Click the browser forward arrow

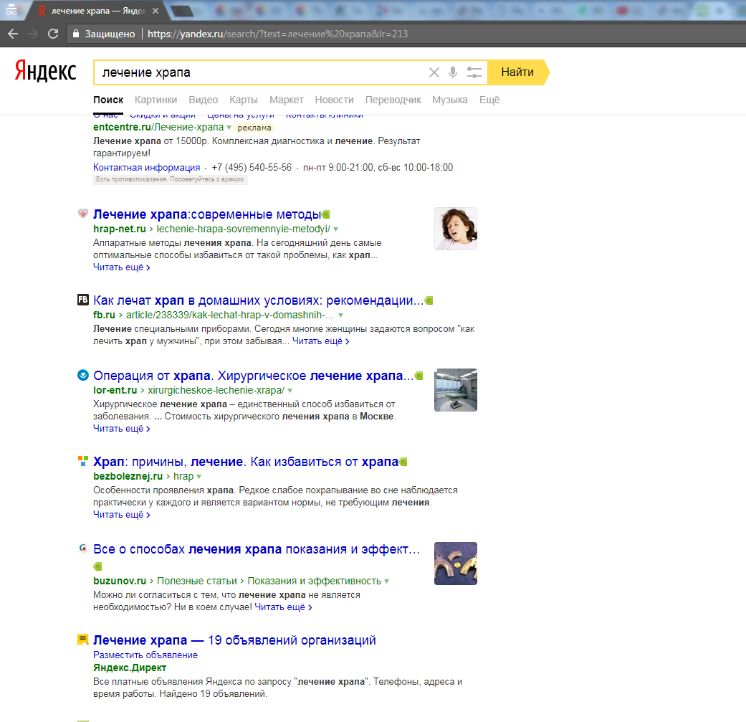(33, 34)
